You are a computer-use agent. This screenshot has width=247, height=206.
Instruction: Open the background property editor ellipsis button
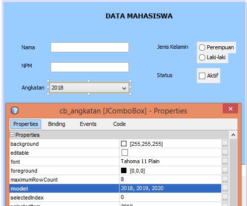pyautogui.click(x=225, y=144)
